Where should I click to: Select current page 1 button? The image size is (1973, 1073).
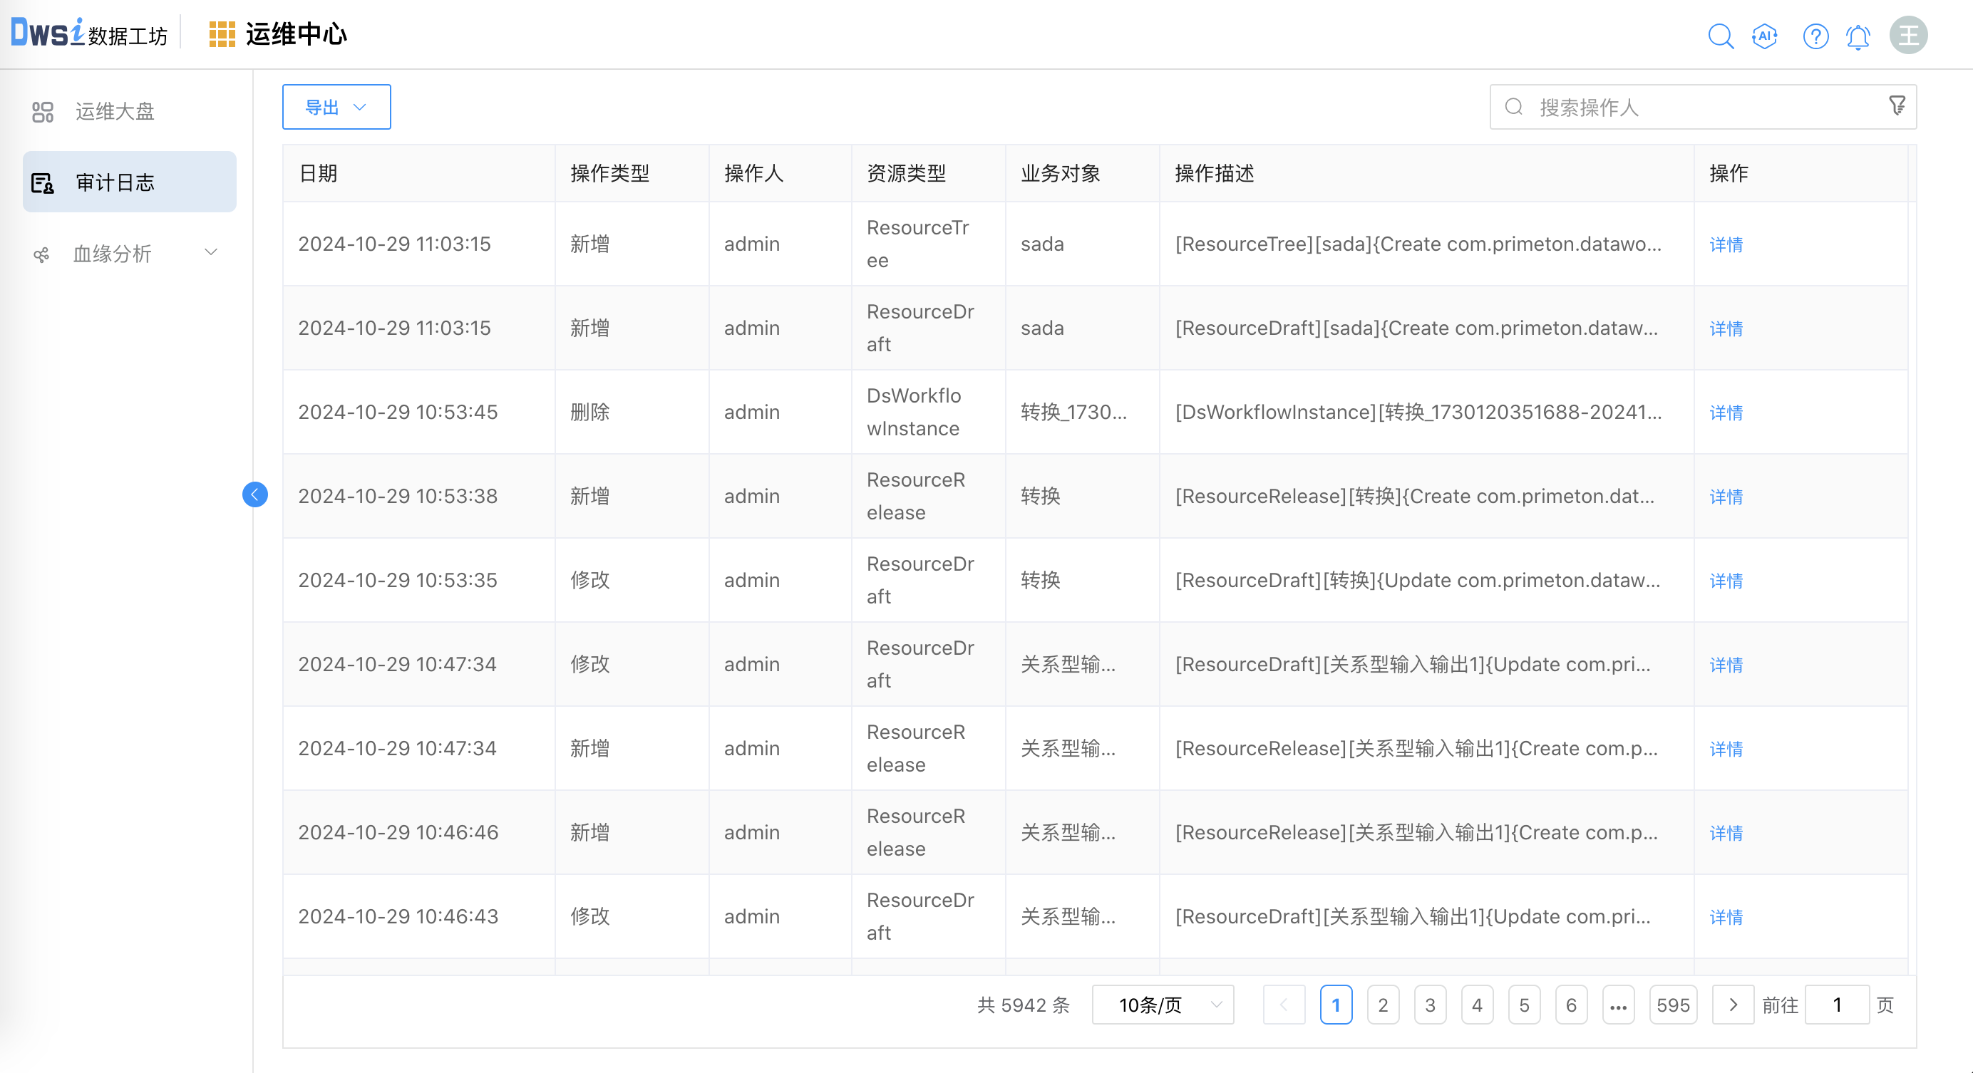(x=1336, y=1005)
